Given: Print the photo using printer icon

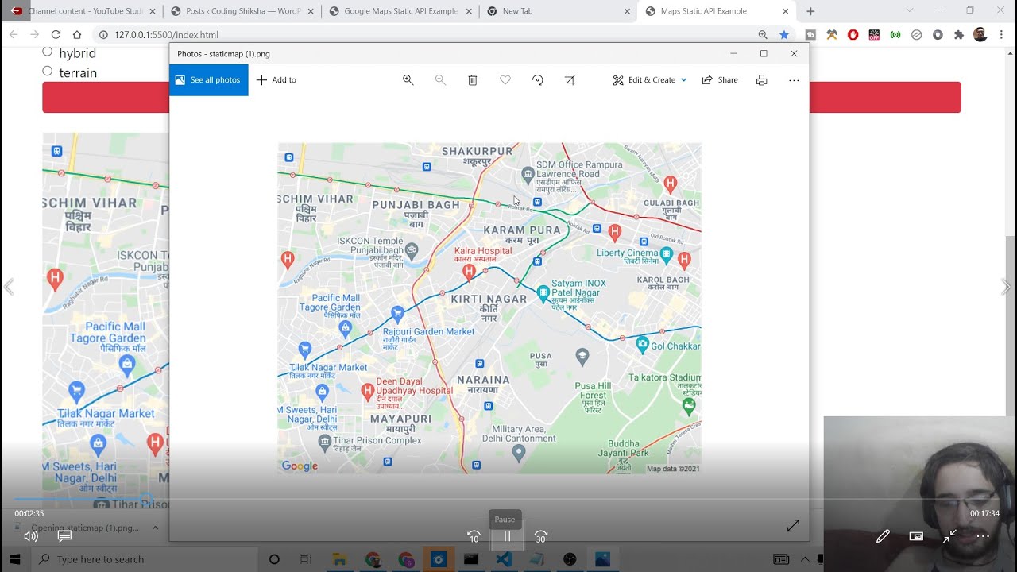Looking at the screenshot, I should [761, 80].
